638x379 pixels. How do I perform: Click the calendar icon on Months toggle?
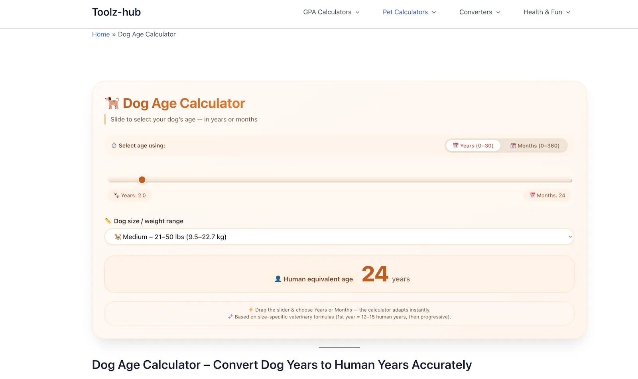(513, 146)
